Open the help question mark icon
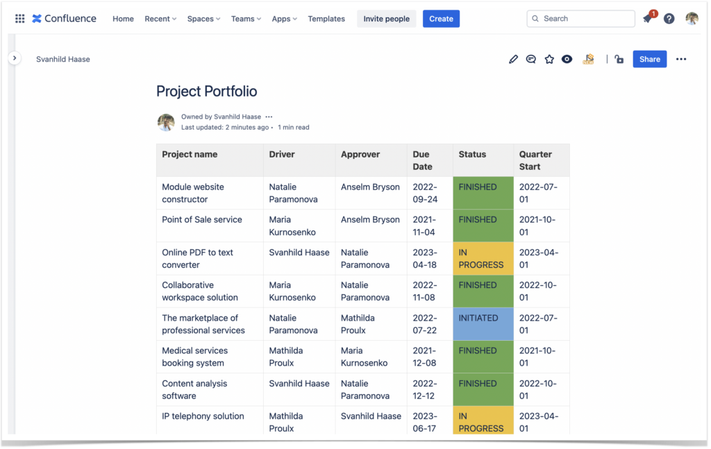 [x=669, y=19]
